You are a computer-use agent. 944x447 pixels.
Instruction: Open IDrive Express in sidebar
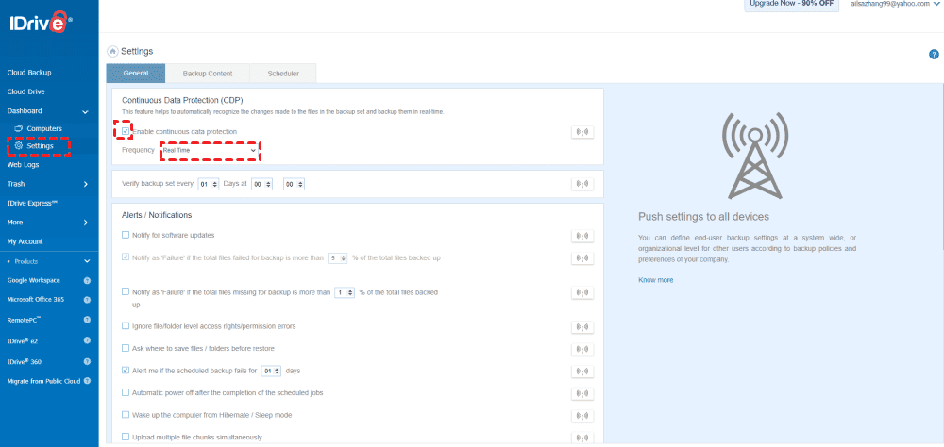coord(32,204)
